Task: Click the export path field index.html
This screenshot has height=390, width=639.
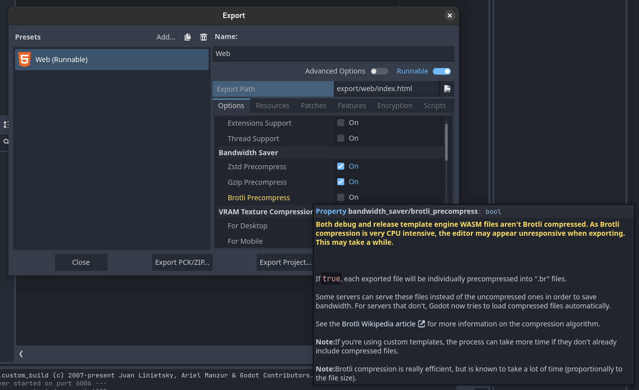Action: click(386, 89)
